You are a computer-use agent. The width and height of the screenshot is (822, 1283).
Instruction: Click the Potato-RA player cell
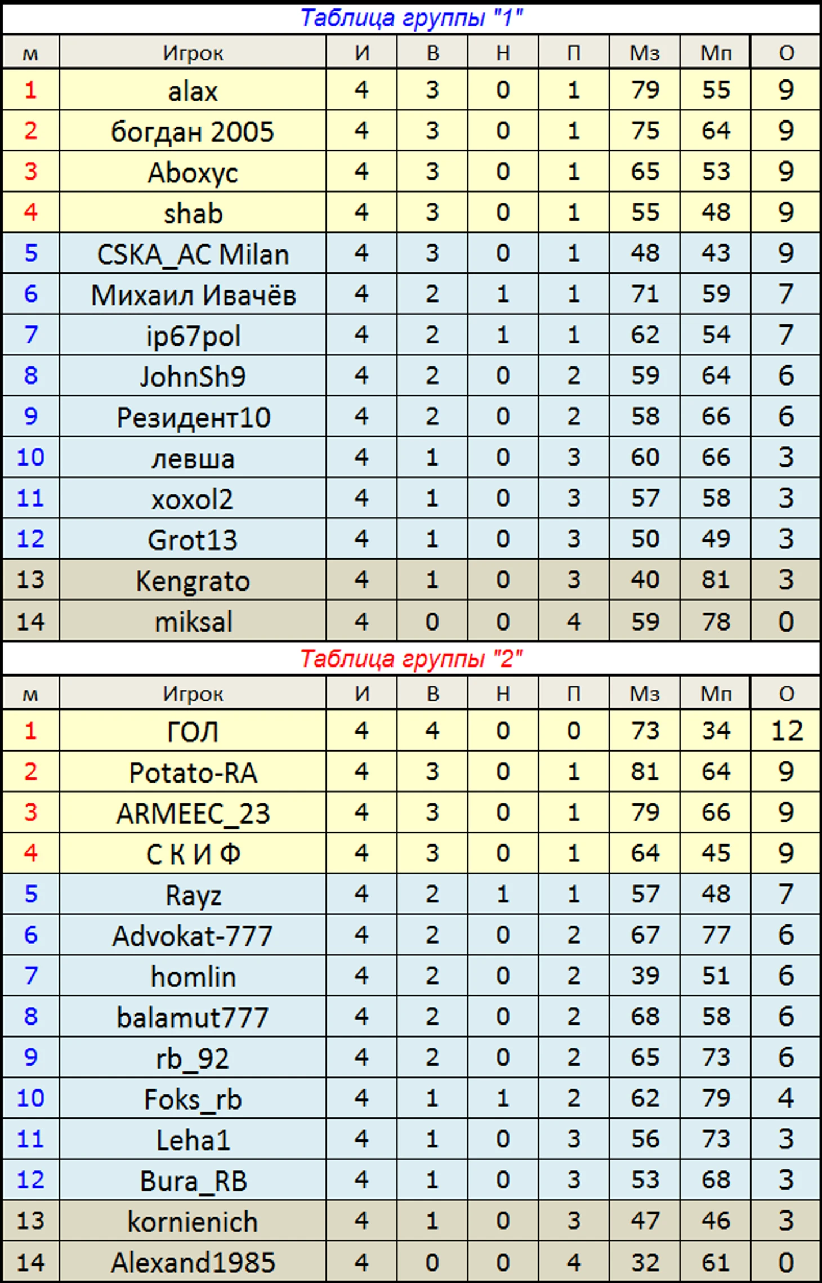tap(193, 771)
